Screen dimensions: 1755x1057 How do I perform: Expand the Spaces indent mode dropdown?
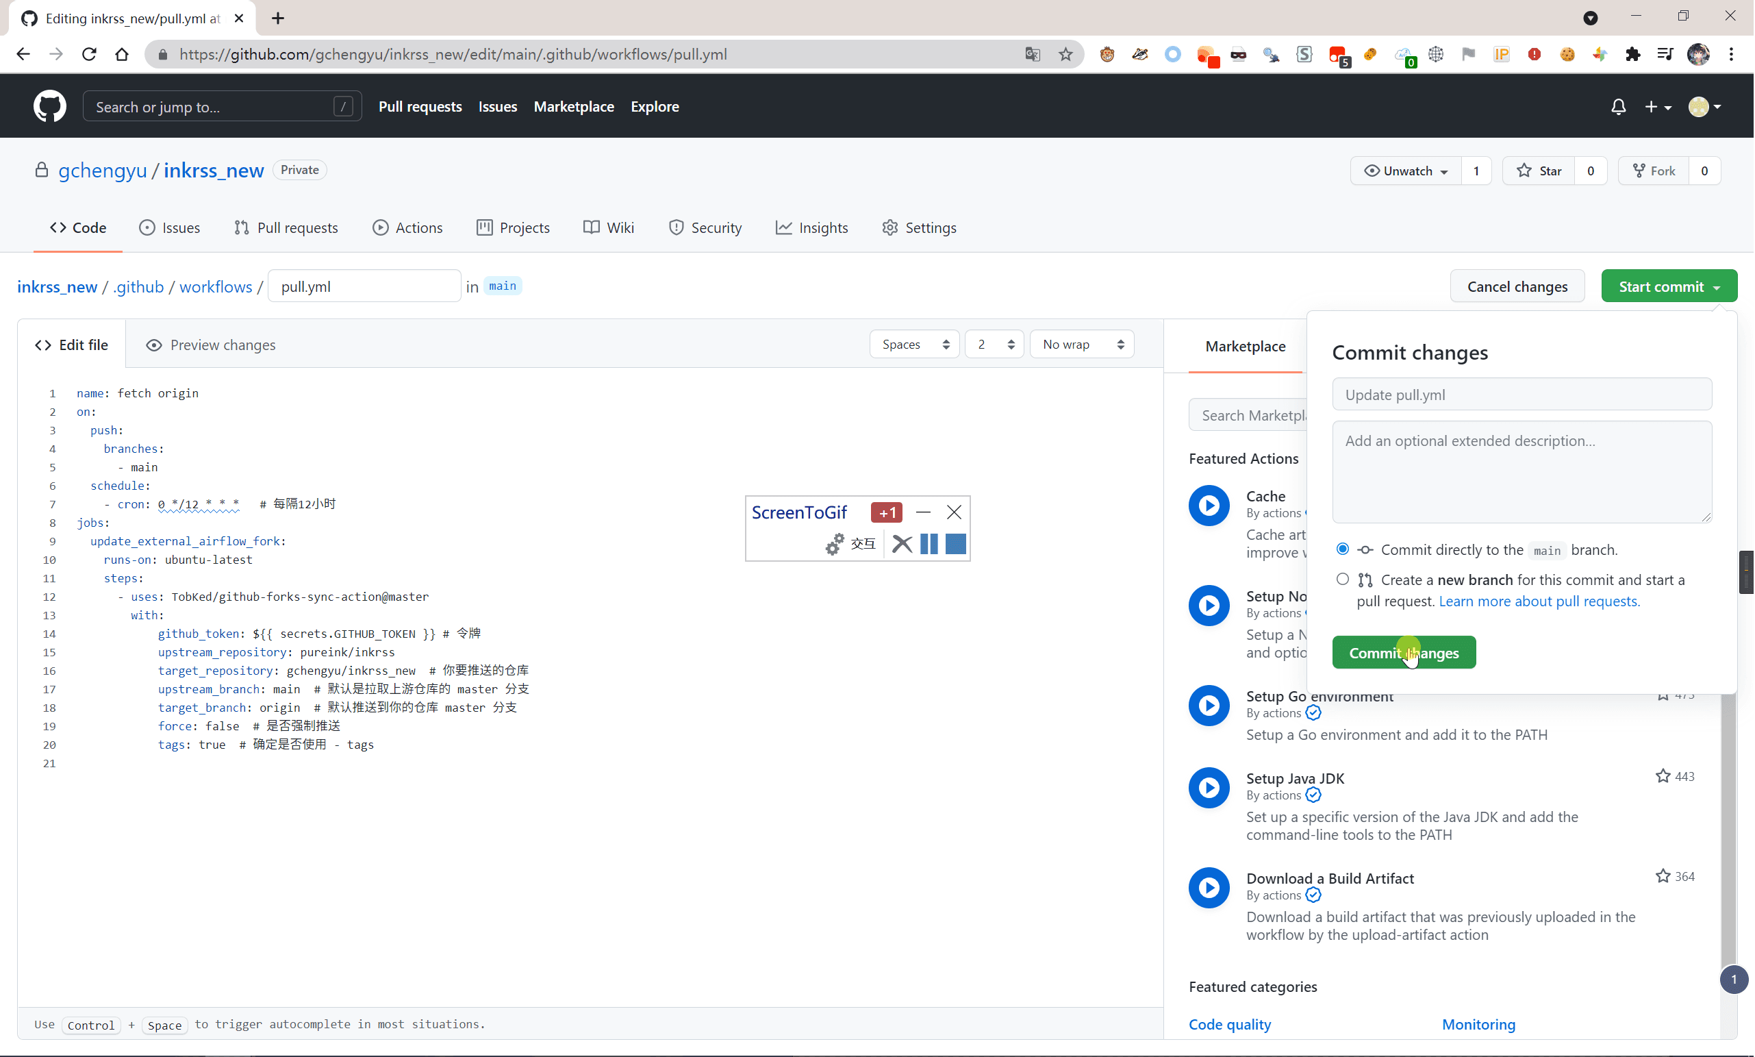(x=915, y=345)
